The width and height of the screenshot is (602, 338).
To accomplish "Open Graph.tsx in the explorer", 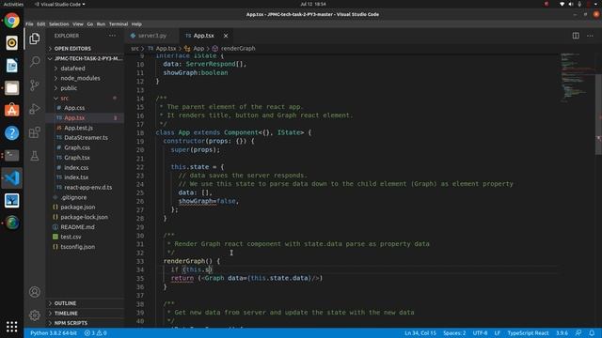I will pos(77,158).
